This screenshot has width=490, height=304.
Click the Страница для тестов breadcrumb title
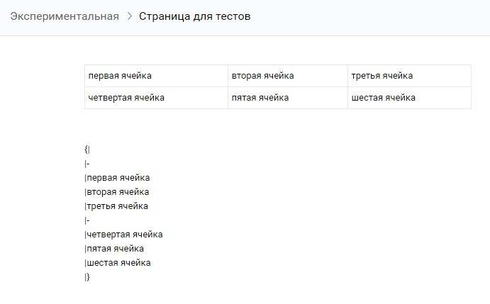click(x=194, y=16)
